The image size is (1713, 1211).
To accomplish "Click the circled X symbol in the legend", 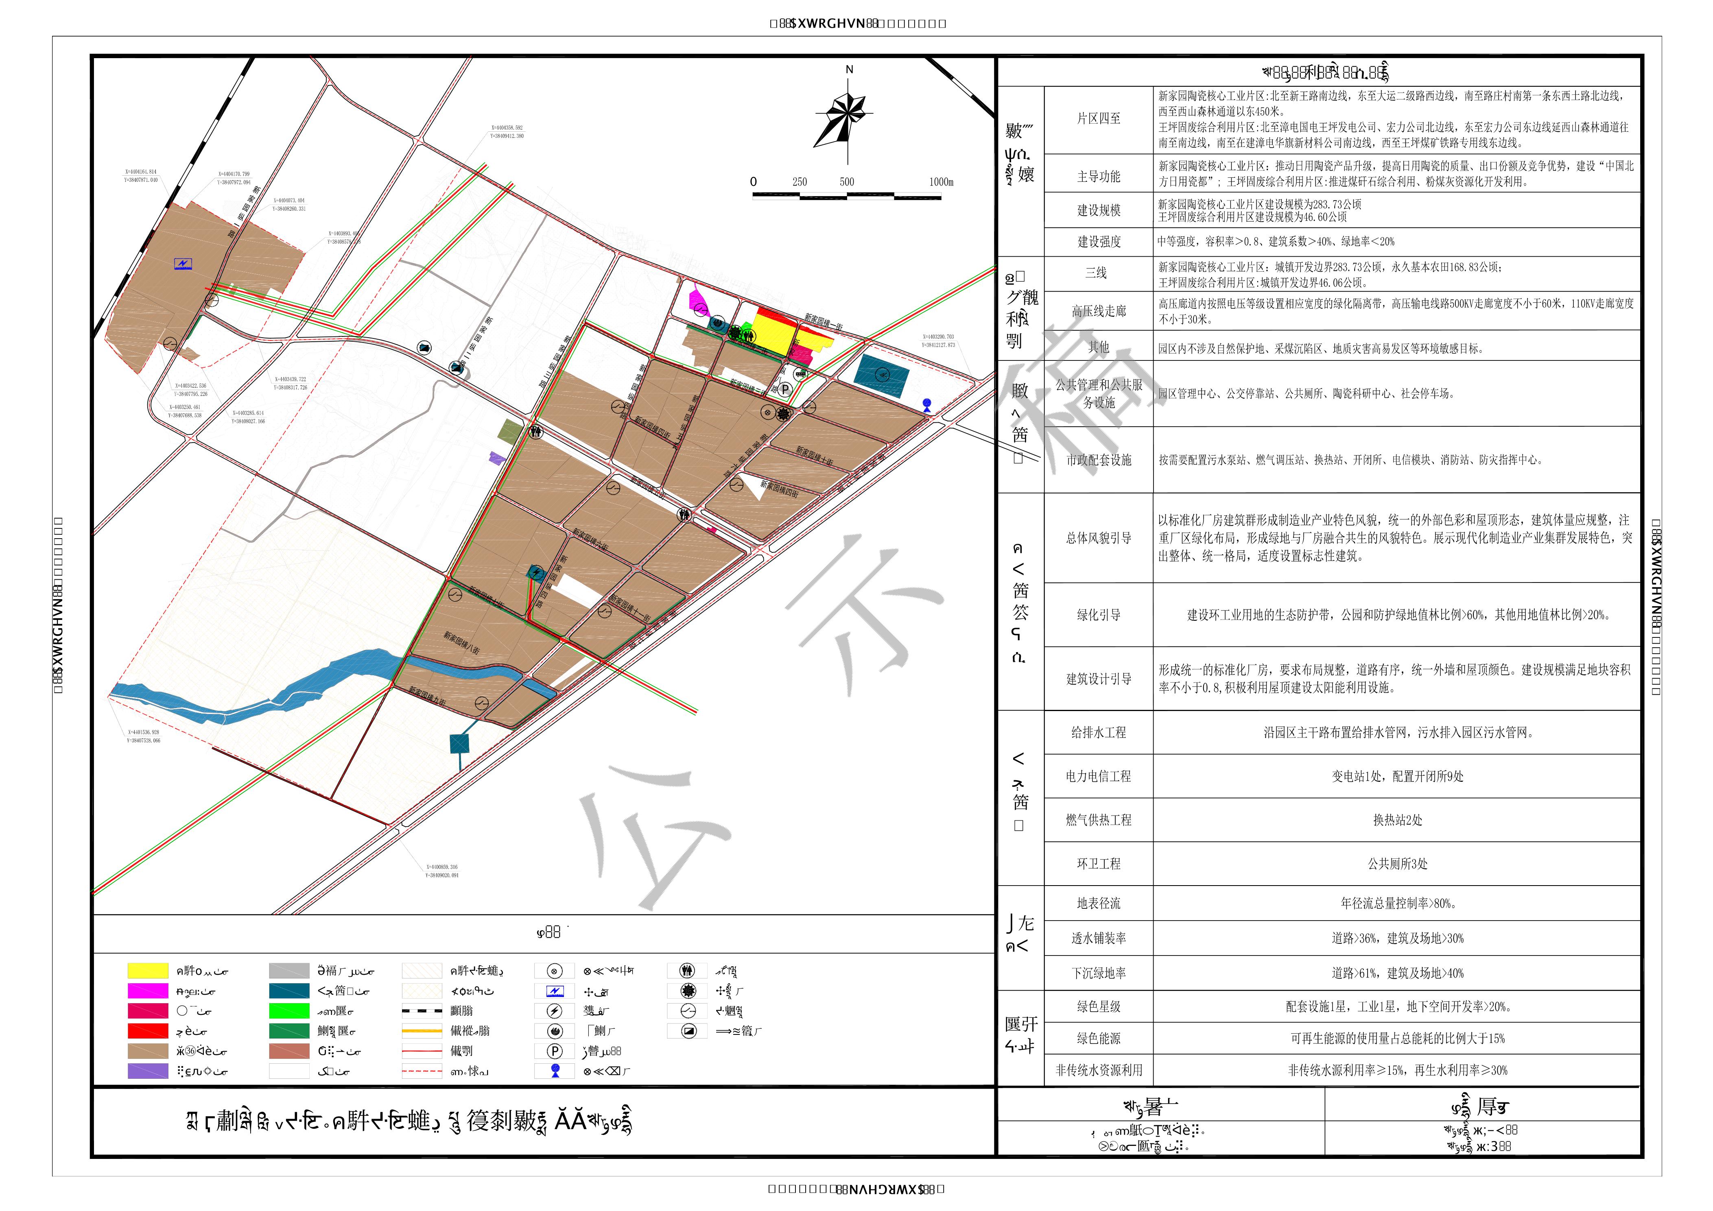I will (554, 971).
